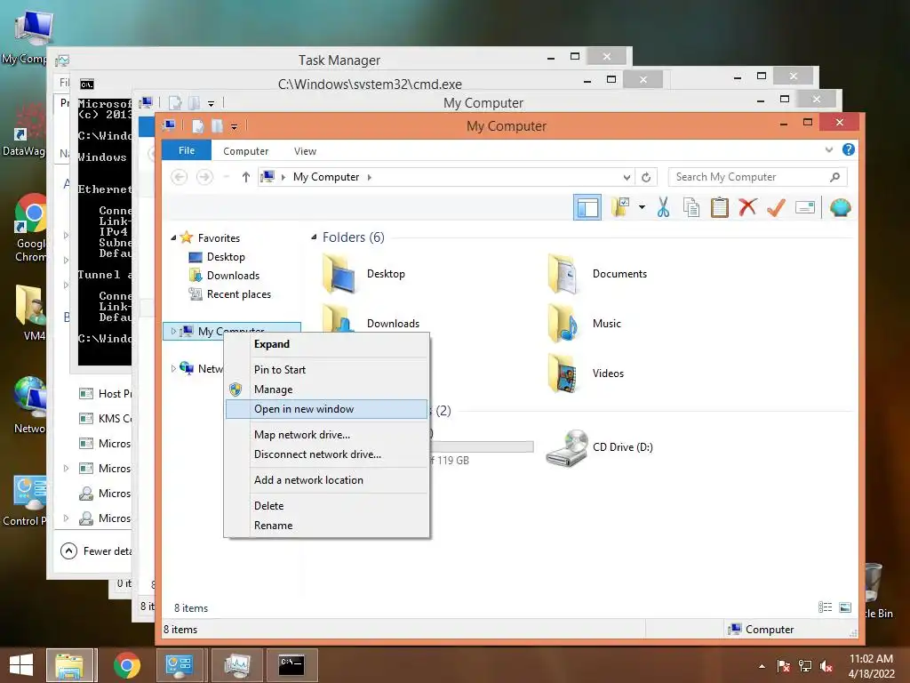
Task: Switch to details view icon
Action: pyautogui.click(x=825, y=607)
